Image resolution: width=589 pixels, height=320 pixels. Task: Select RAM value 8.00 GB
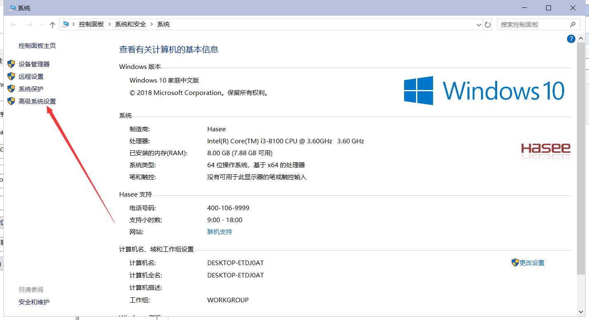coord(218,153)
